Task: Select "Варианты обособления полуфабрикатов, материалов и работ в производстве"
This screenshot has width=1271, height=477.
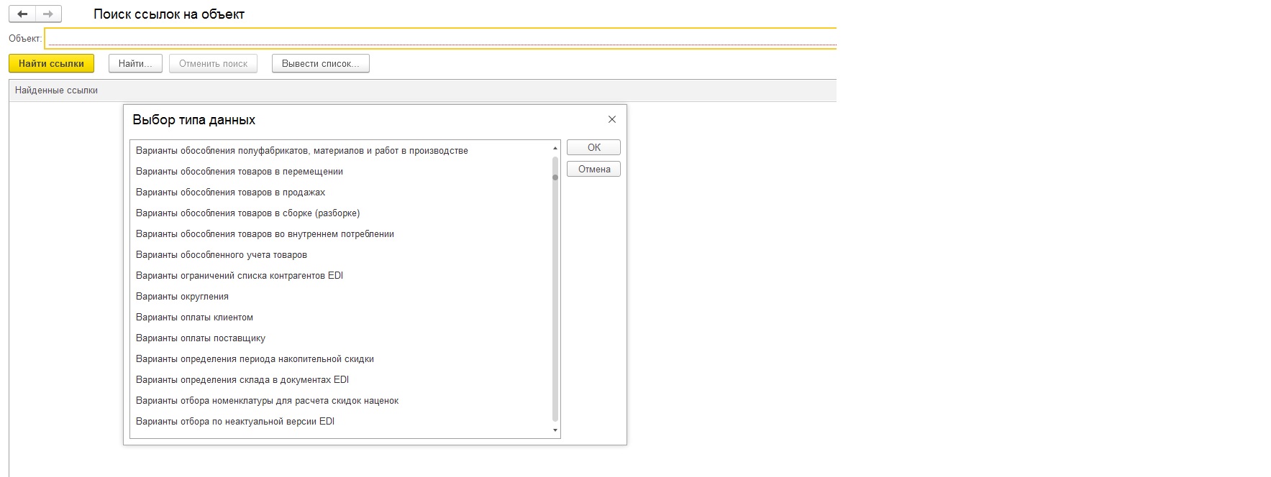Action: (341, 150)
